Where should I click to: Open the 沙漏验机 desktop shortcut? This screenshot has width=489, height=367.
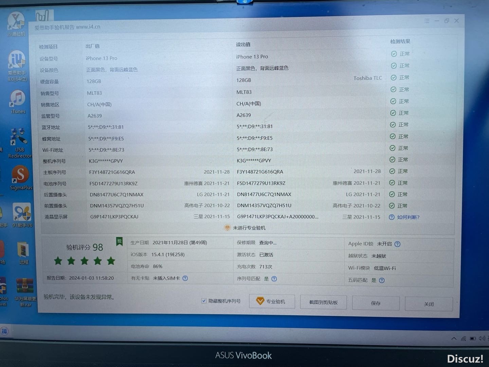(16, 24)
